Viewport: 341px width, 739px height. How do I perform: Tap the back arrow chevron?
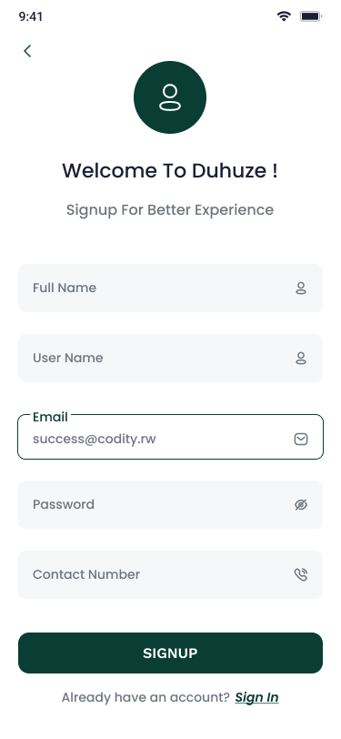tap(27, 51)
